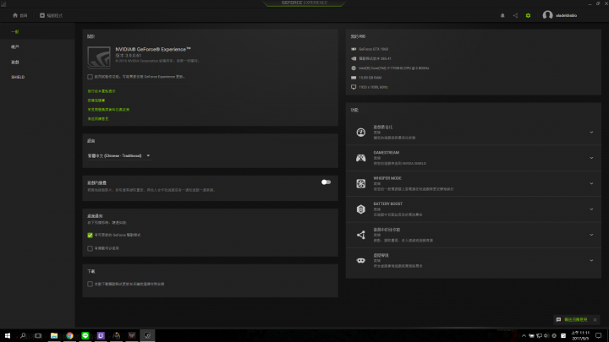This screenshot has width=609, height=342.
Task: Click the game optimization speedometer icon
Action: point(361,133)
